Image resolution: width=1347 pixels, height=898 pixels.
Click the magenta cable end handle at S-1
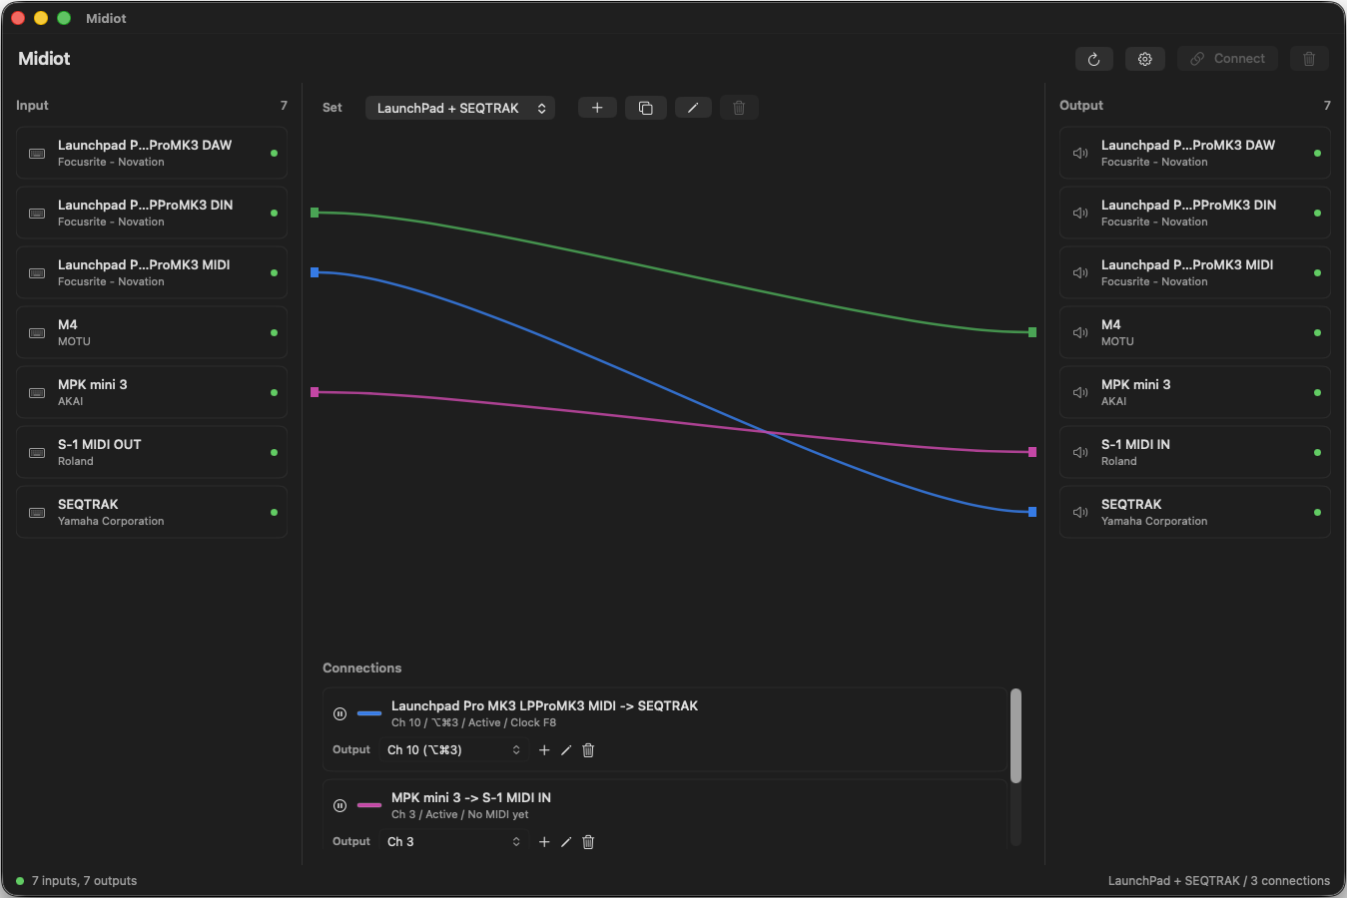click(1032, 452)
